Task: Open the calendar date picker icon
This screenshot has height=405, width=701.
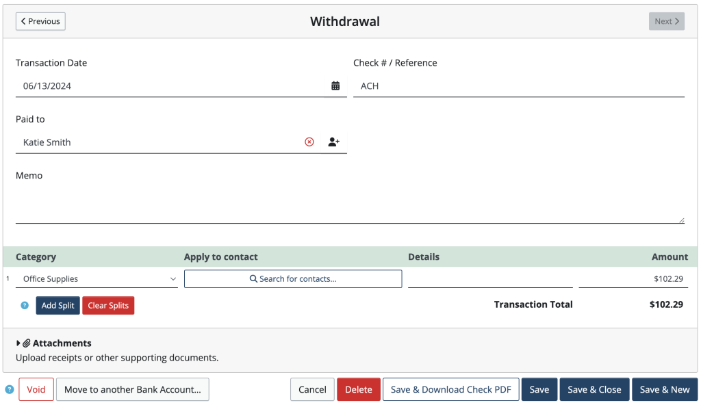Action: click(x=335, y=85)
